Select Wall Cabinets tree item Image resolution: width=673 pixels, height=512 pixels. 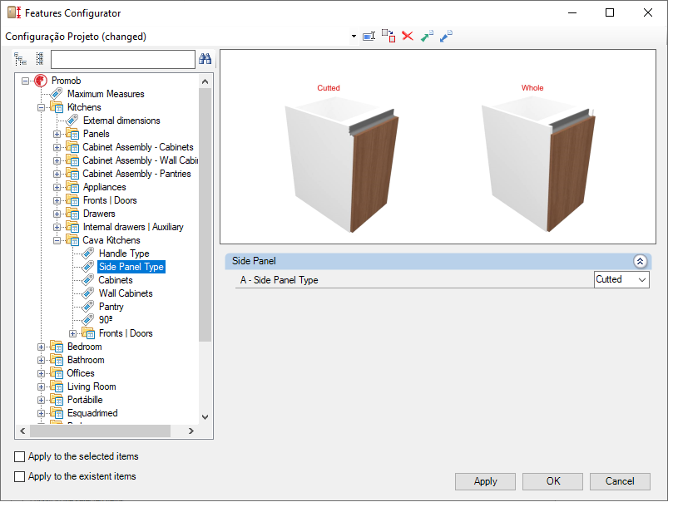pyautogui.click(x=126, y=293)
